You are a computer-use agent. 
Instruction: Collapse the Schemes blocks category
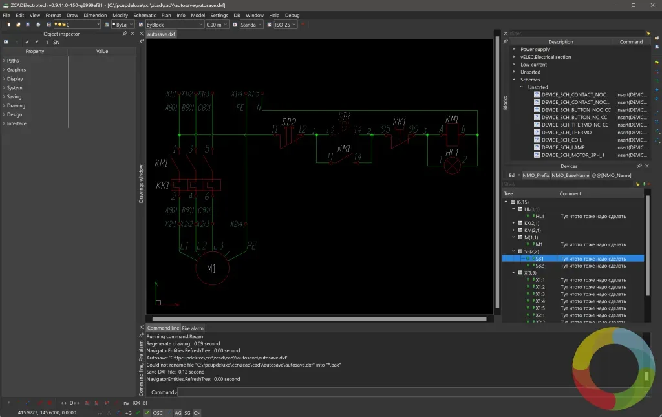point(514,80)
